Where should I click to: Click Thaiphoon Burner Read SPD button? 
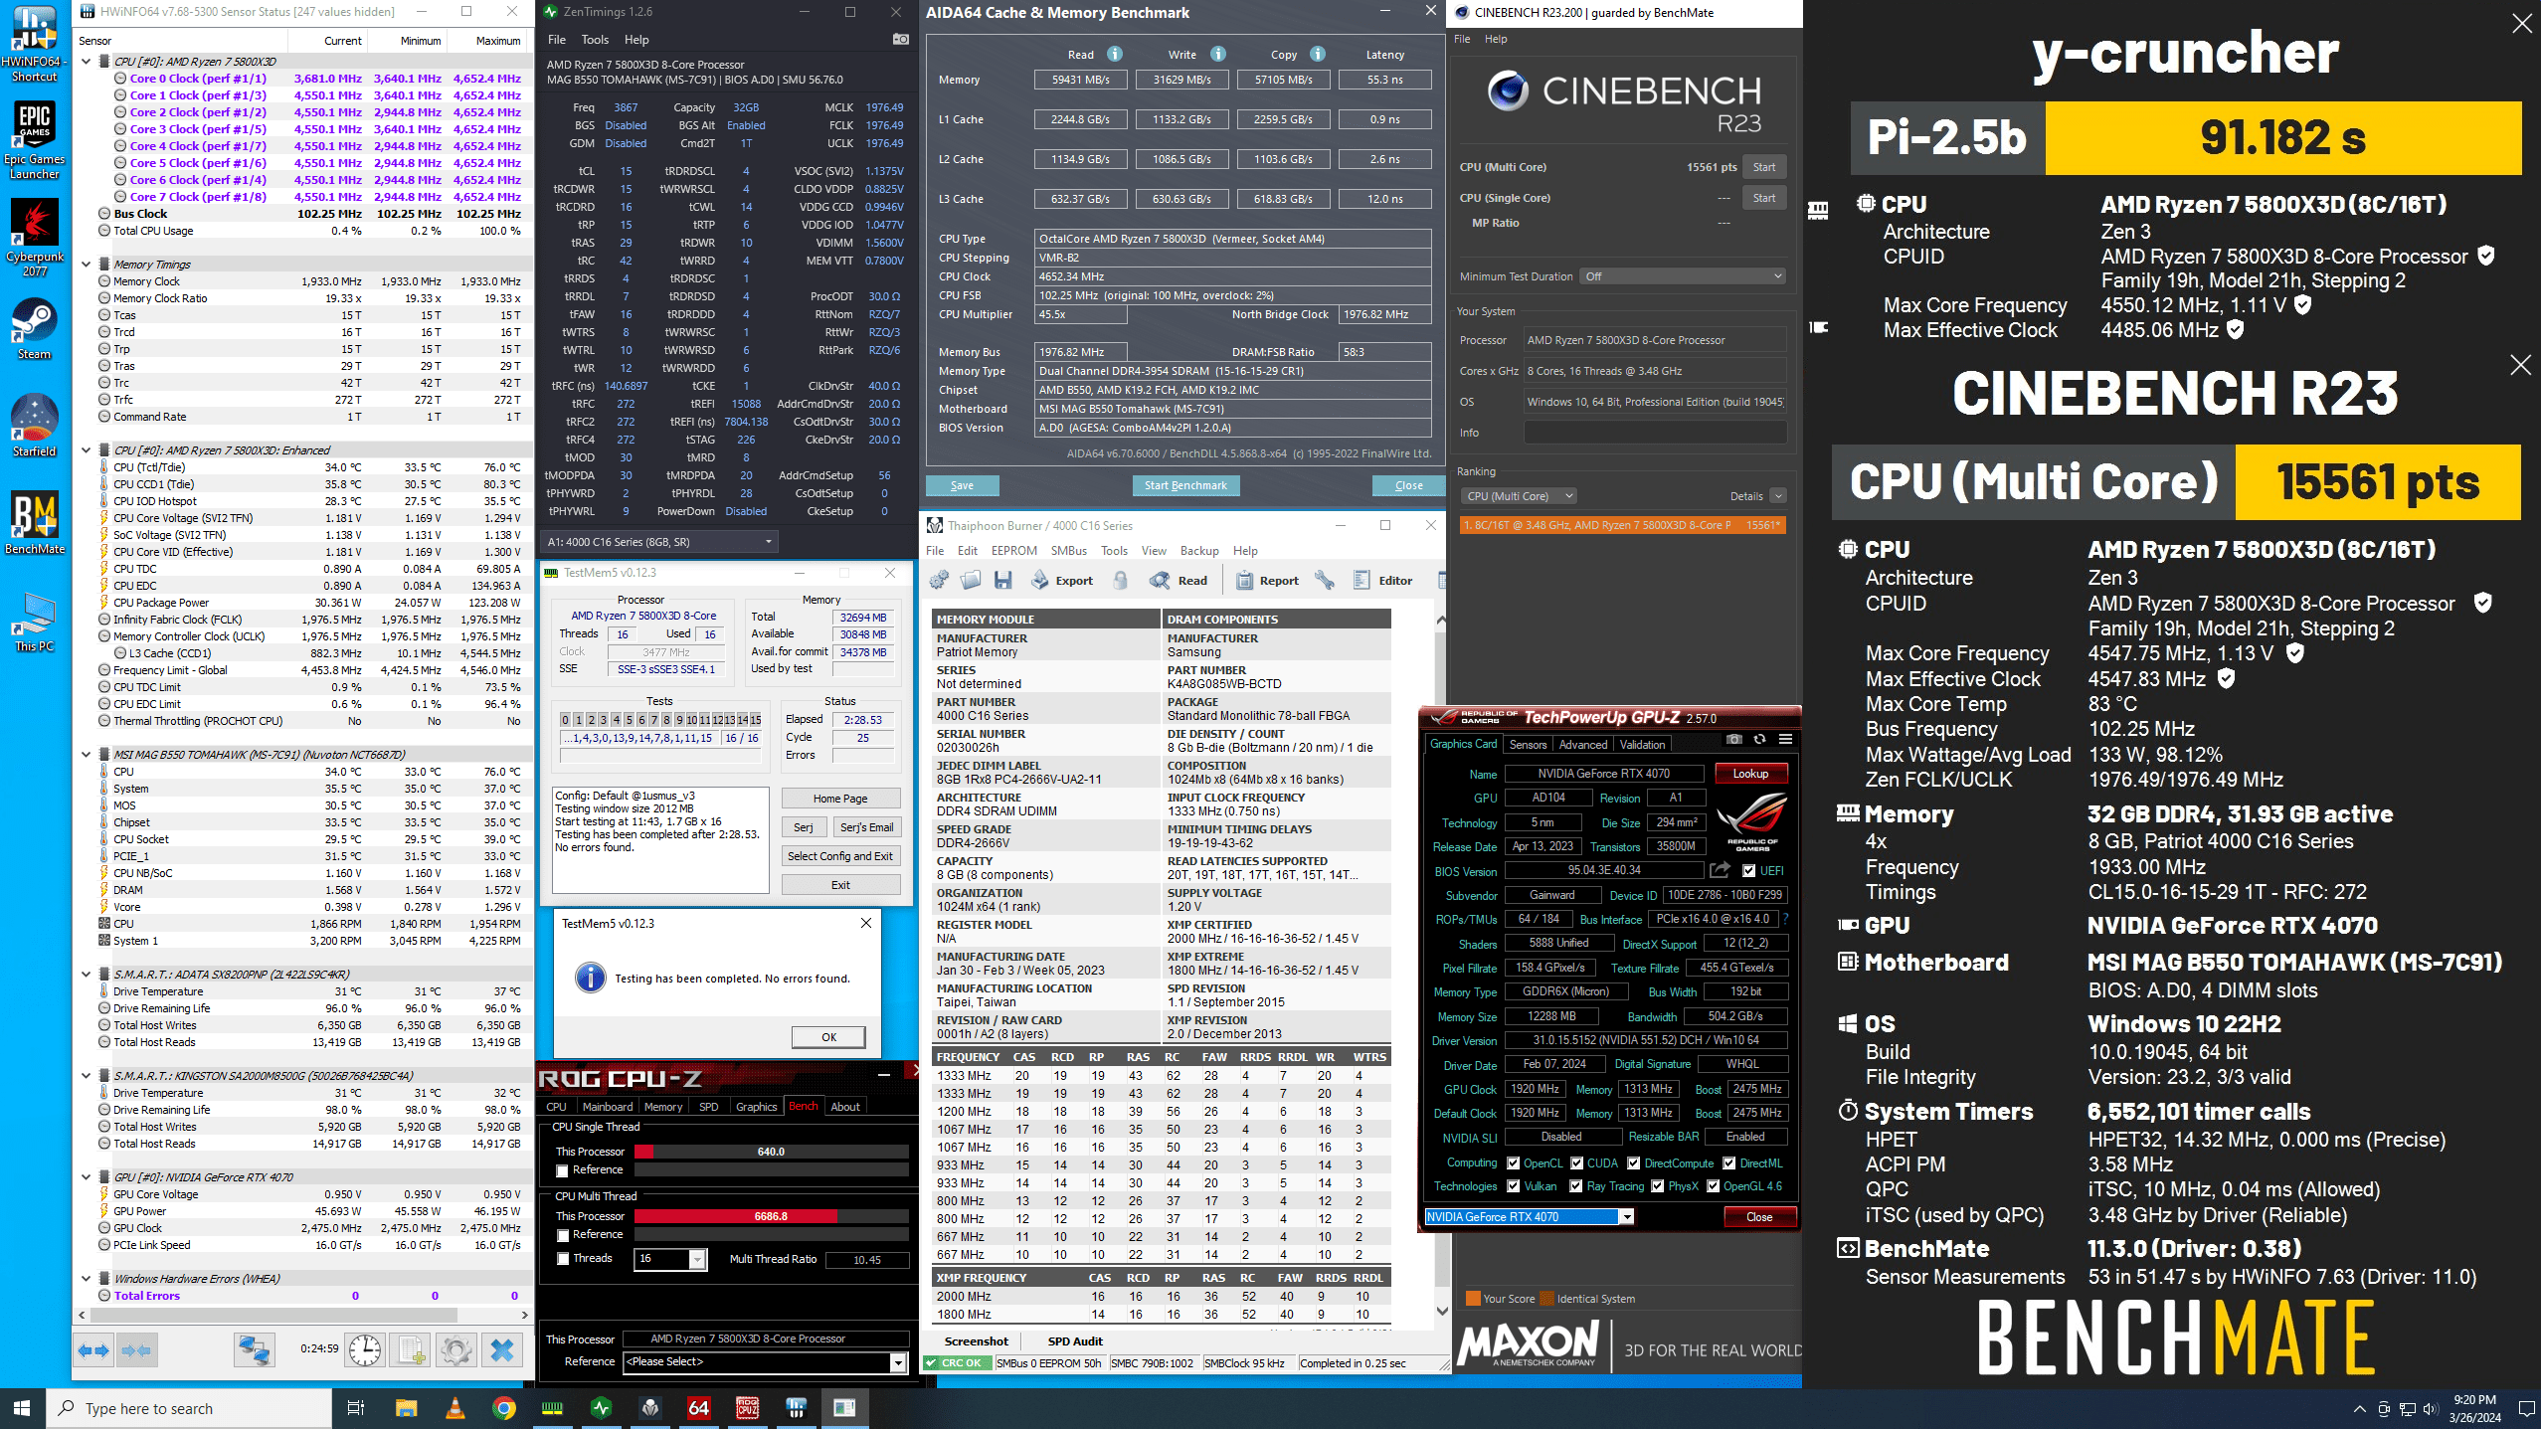pyautogui.click(x=1179, y=581)
